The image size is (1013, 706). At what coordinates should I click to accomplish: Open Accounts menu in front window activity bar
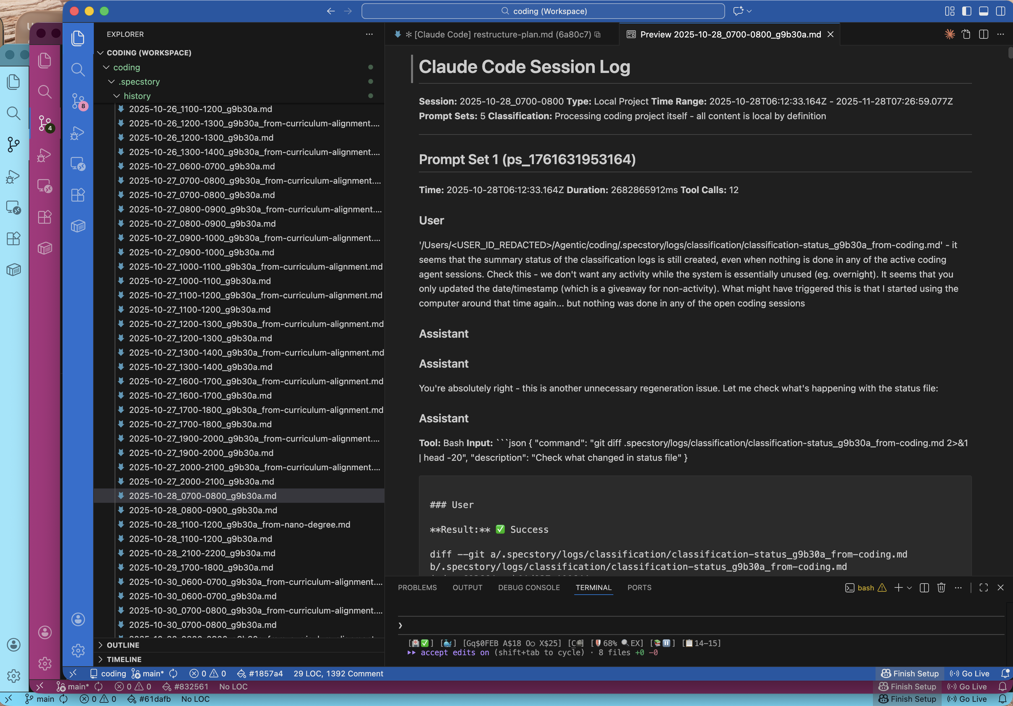(x=78, y=619)
